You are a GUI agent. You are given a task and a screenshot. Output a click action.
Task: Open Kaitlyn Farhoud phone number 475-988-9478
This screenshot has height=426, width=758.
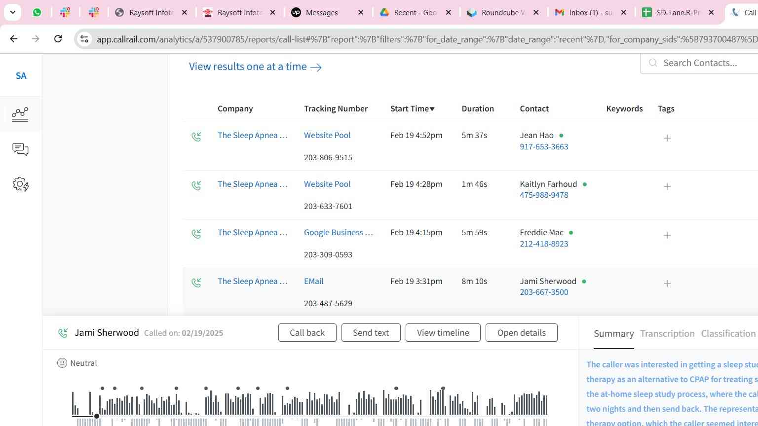click(544, 195)
